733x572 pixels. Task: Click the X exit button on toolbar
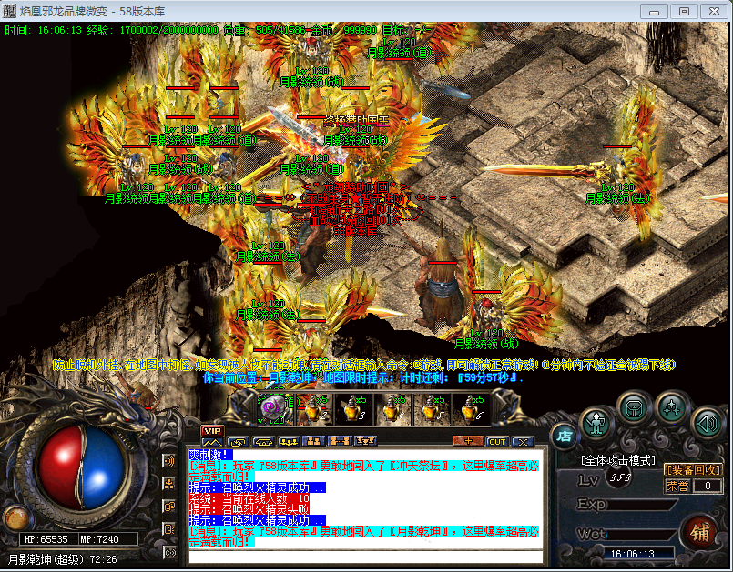(523, 442)
